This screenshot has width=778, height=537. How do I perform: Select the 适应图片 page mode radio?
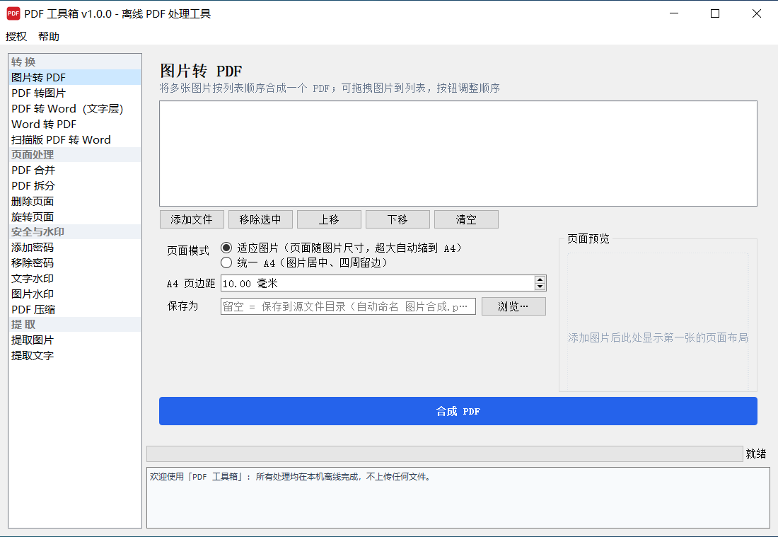226,248
